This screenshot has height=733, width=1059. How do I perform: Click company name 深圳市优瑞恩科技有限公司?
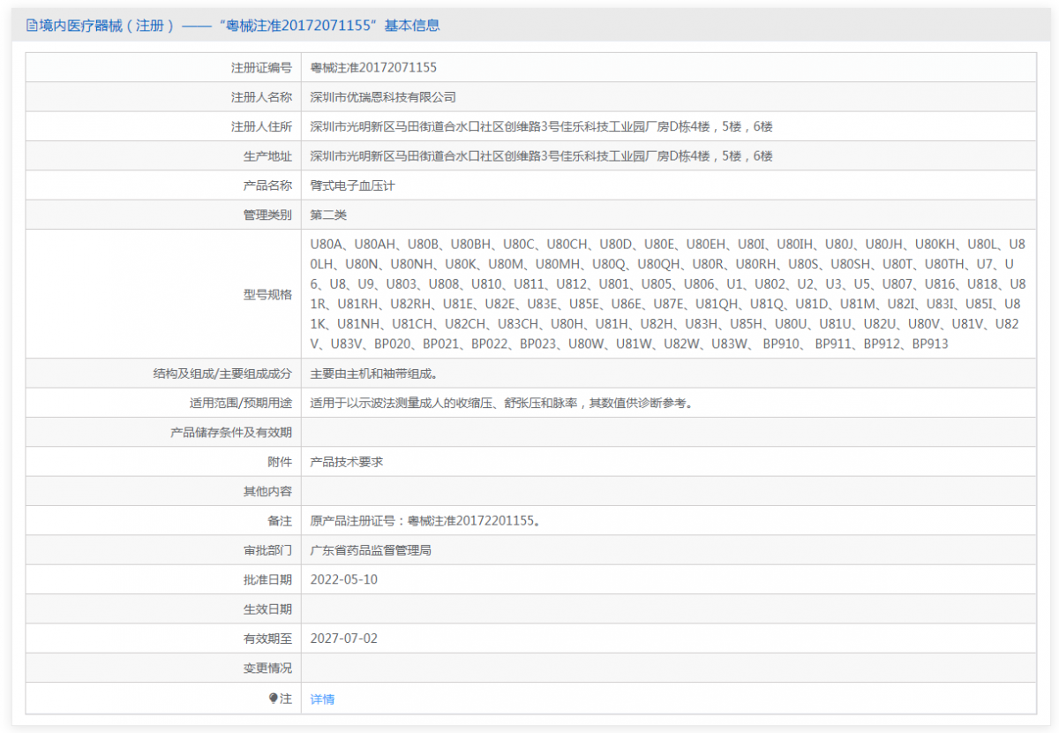pyautogui.click(x=383, y=97)
